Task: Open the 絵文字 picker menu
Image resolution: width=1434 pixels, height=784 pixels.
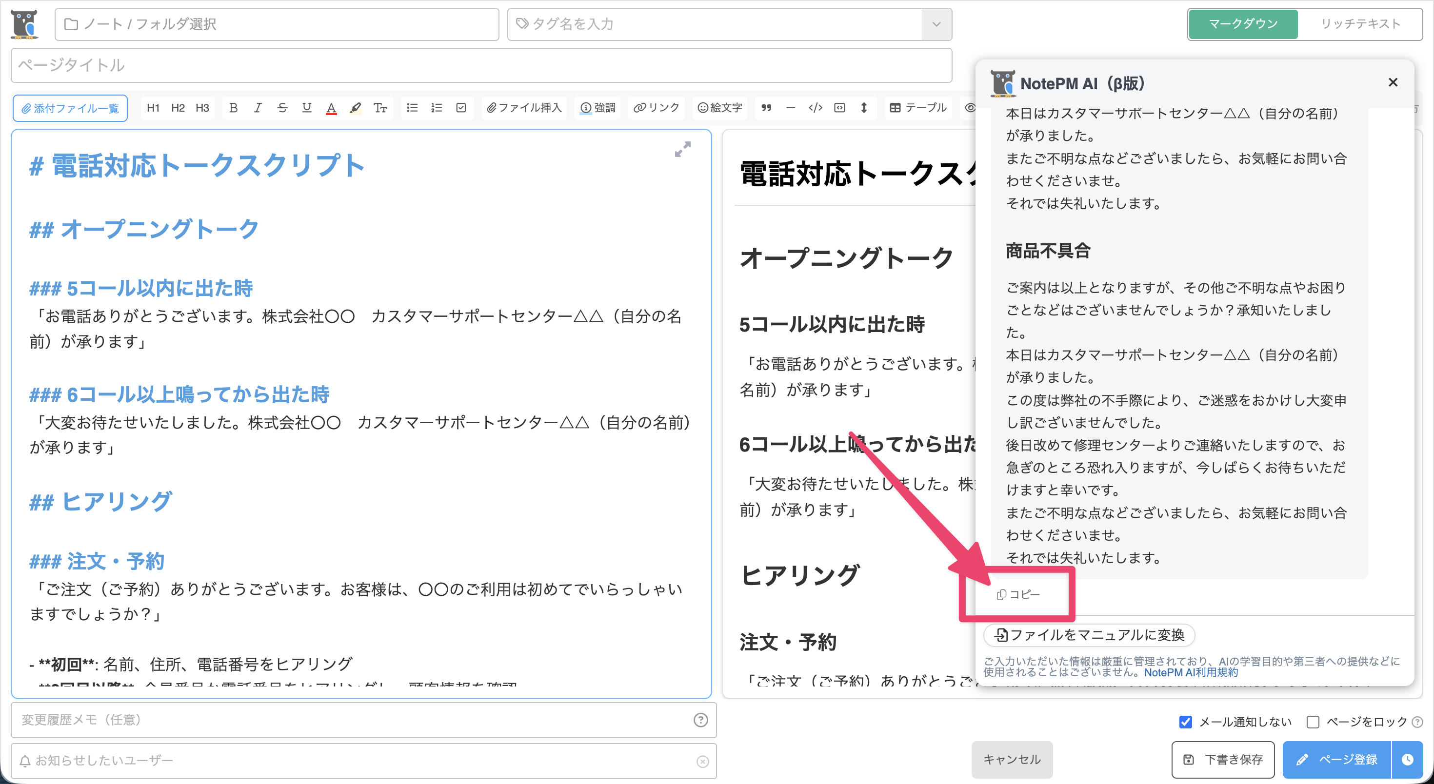Action: coord(720,108)
